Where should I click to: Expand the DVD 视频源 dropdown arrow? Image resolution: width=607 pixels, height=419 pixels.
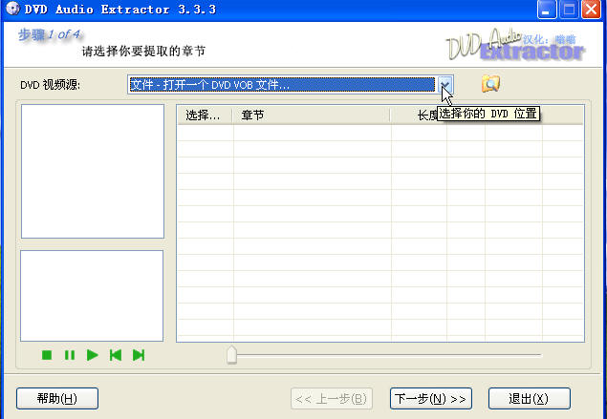click(444, 85)
